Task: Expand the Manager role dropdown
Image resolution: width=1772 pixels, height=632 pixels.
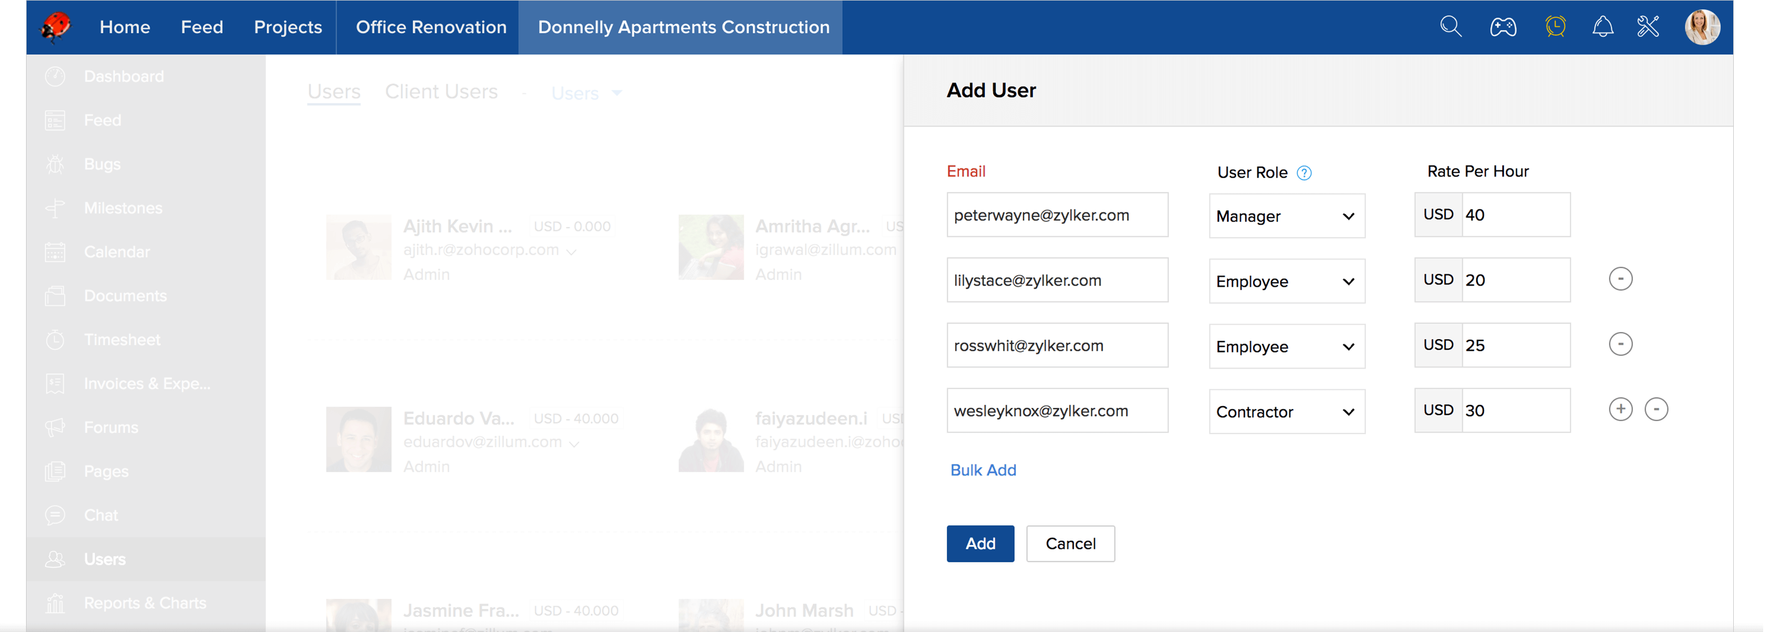Action: (1286, 216)
